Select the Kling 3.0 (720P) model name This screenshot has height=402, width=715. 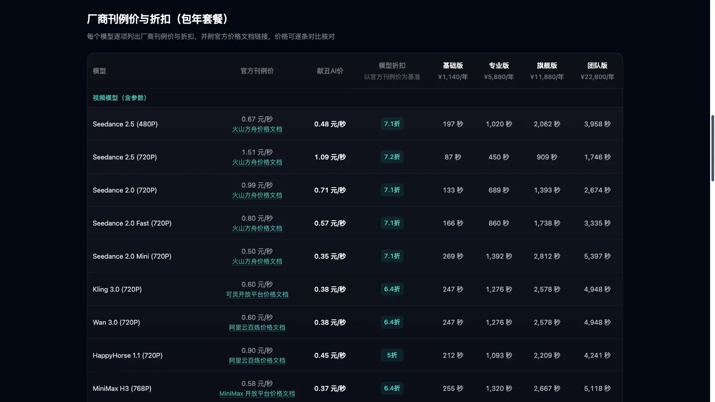tap(117, 289)
